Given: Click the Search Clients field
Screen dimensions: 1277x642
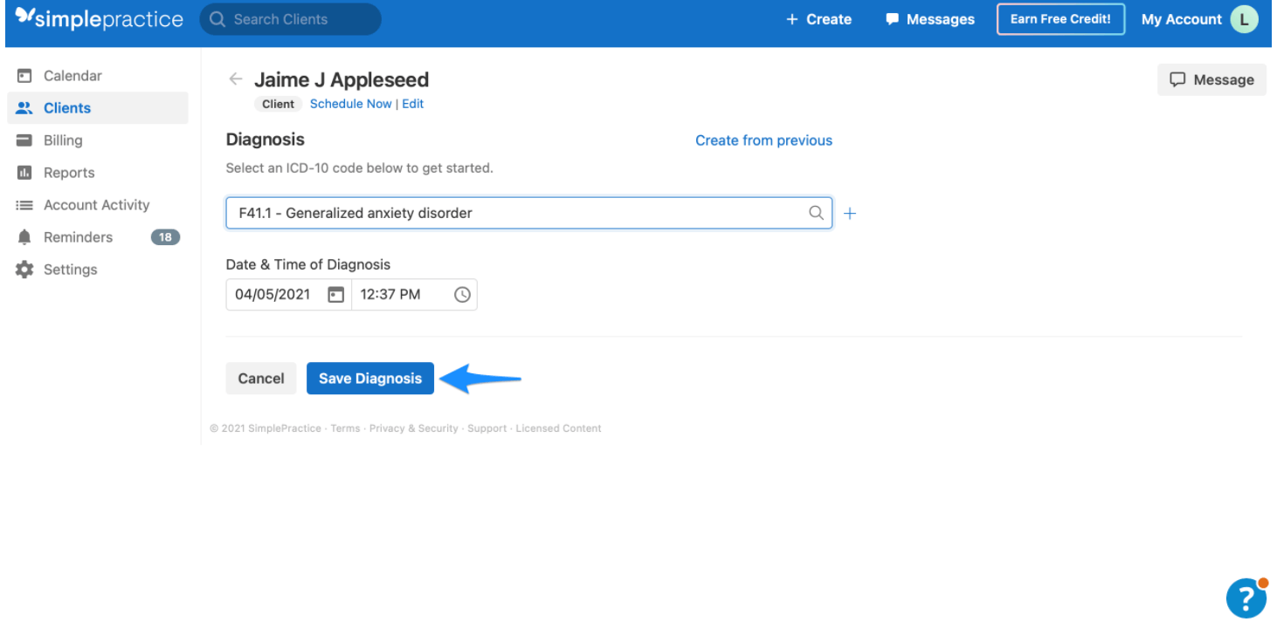Looking at the screenshot, I should click(x=290, y=19).
